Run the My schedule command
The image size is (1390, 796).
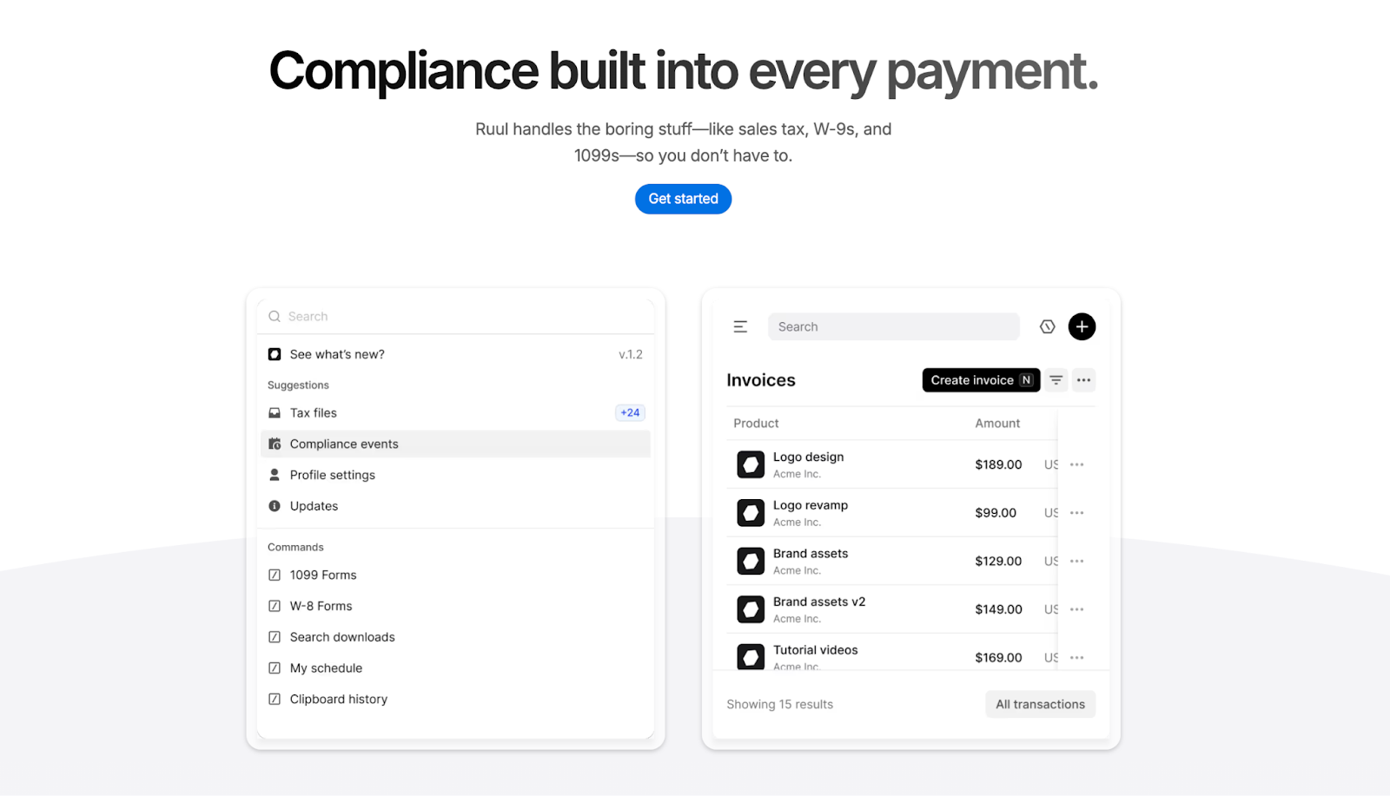[x=455, y=668]
